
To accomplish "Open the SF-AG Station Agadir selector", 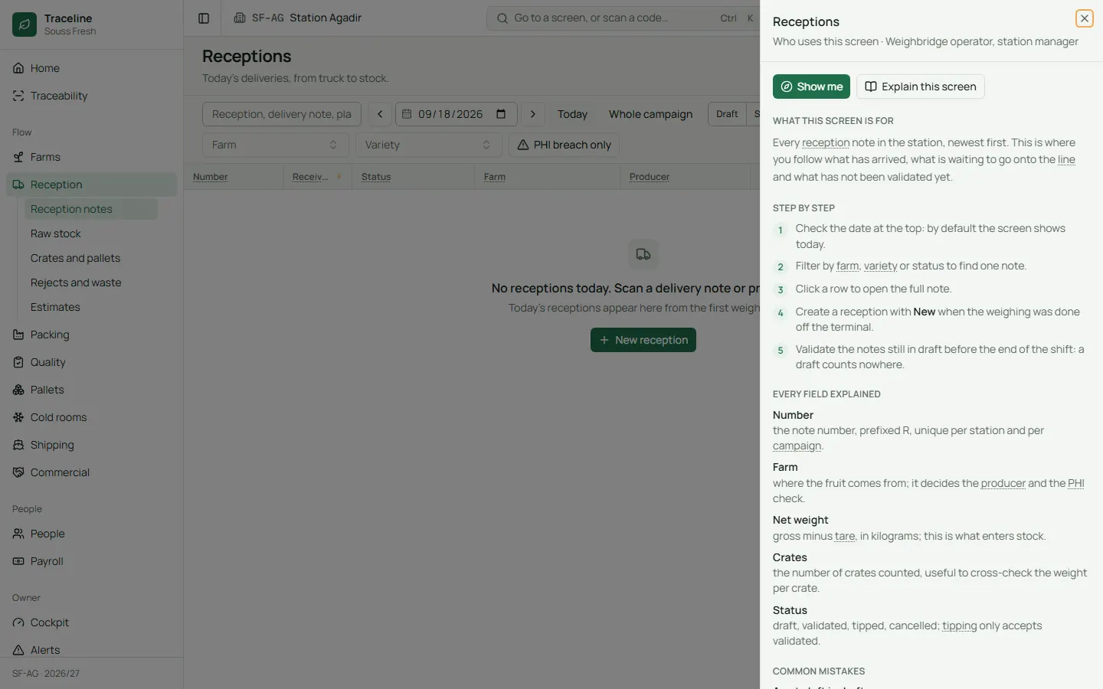I will pyautogui.click(x=298, y=18).
